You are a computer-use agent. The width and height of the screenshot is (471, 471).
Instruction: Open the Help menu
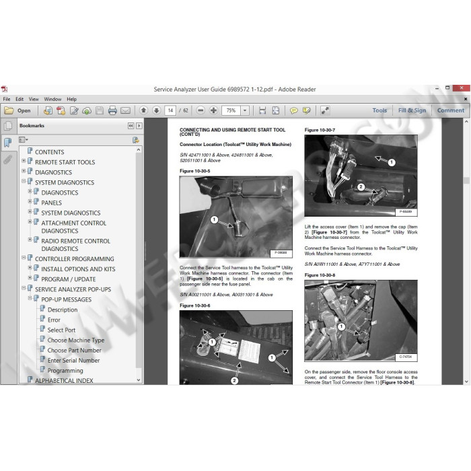pyautogui.click(x=71, y=99)
